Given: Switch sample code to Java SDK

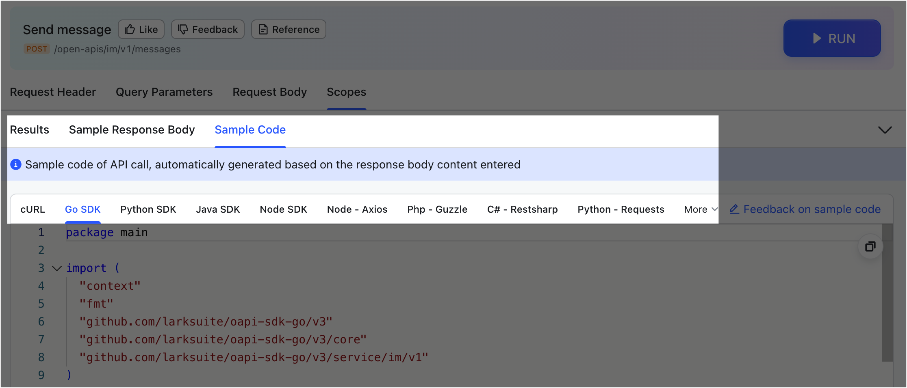Looking at the screenshot, I should pos(218,209).
